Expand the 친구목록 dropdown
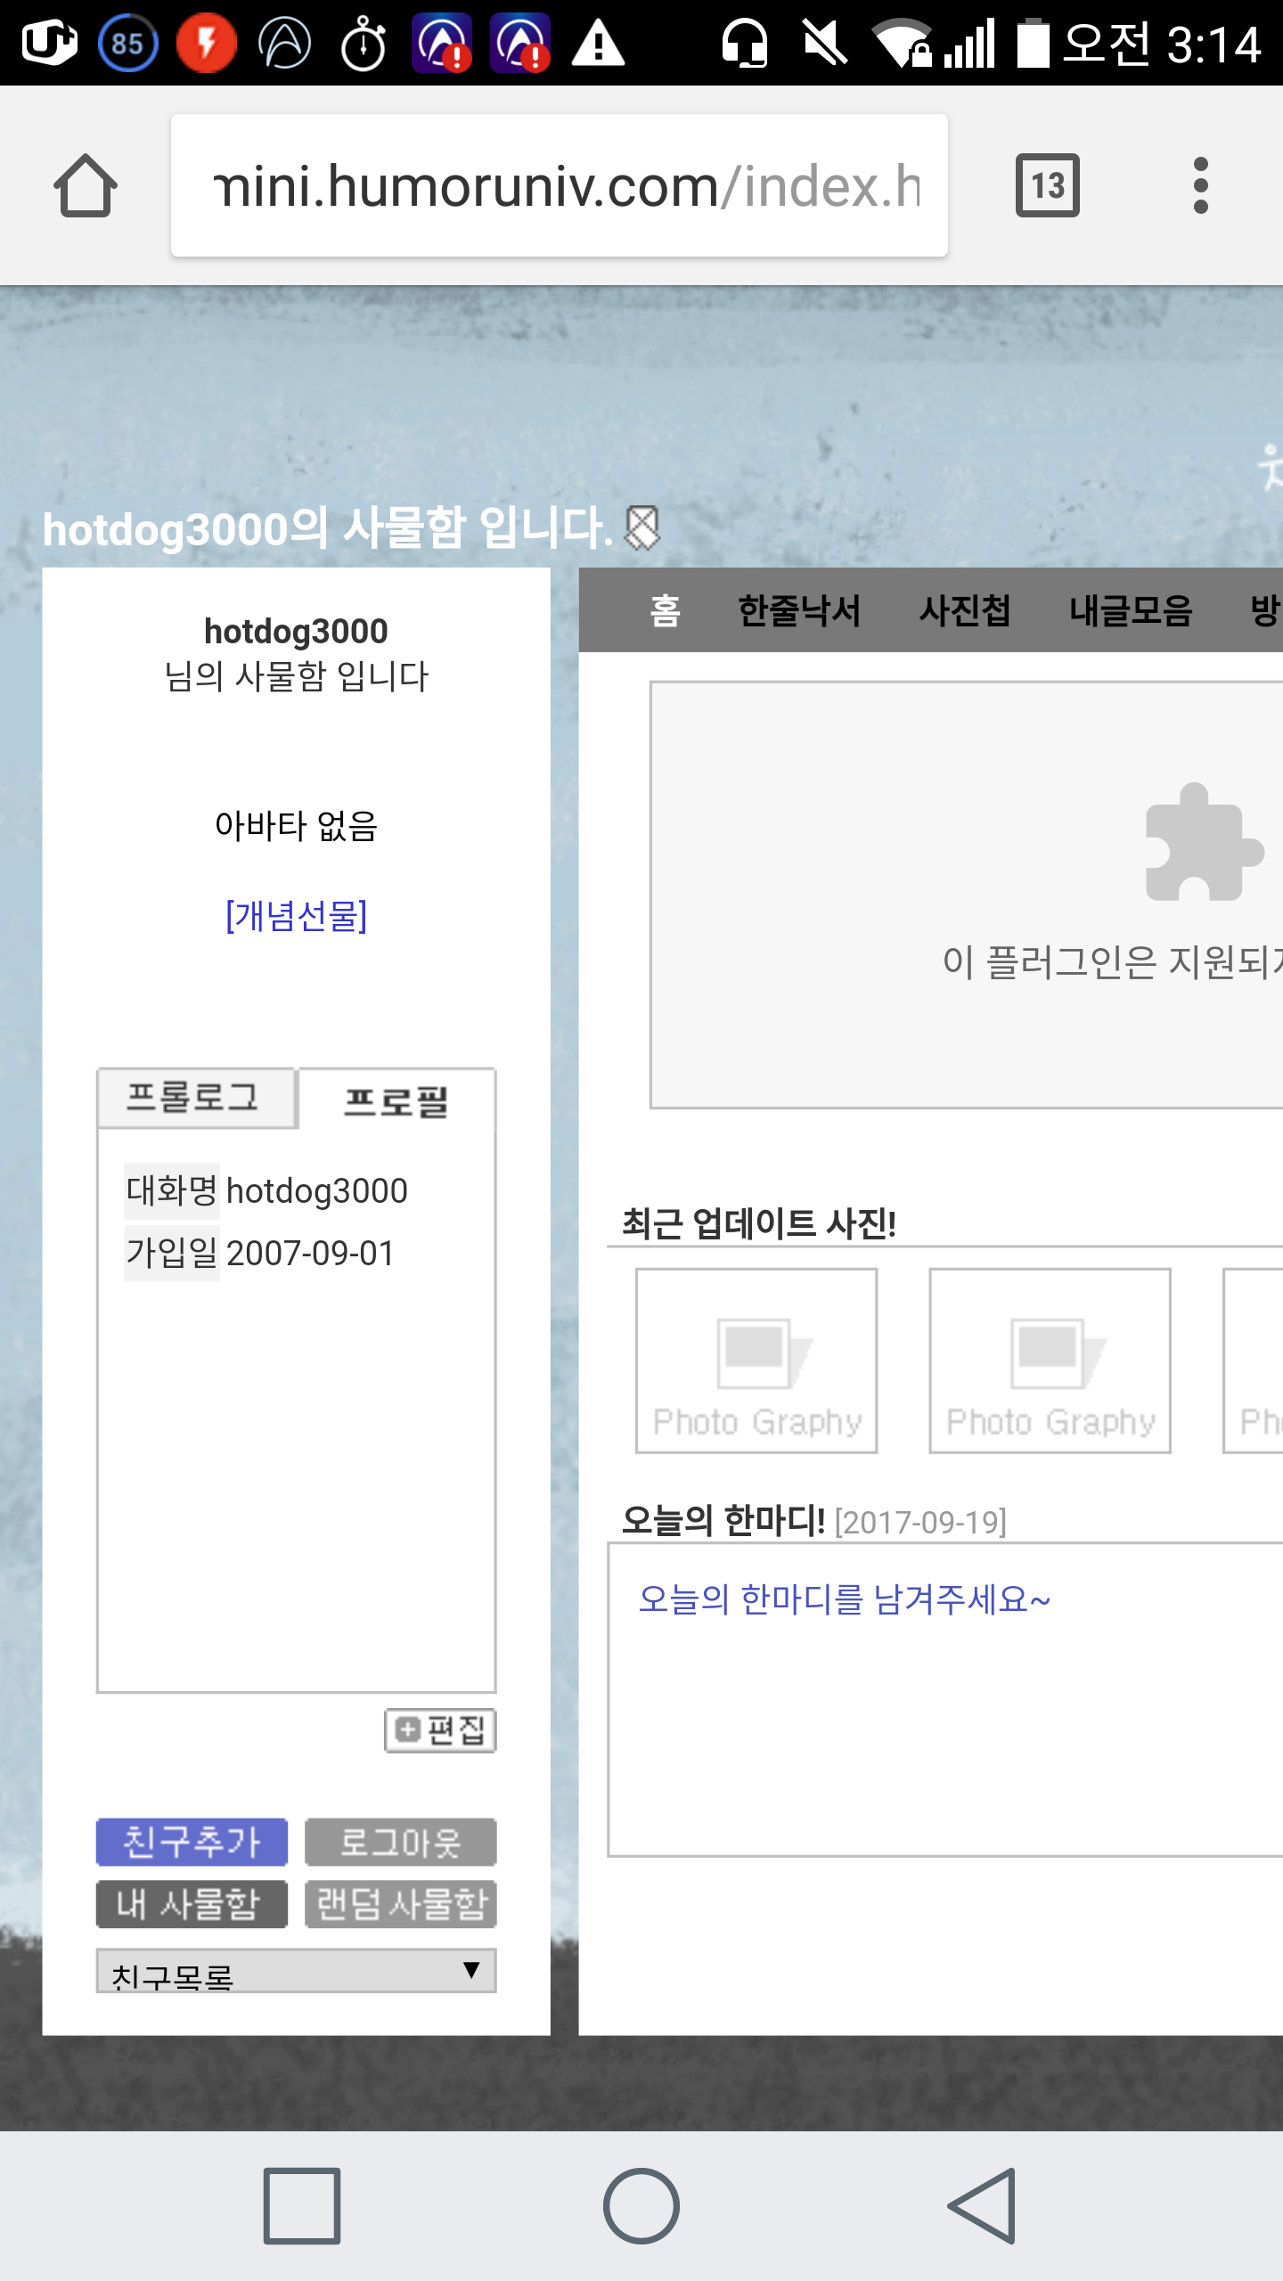This screenshot has width=1283, height=2281. point(296,1971)
